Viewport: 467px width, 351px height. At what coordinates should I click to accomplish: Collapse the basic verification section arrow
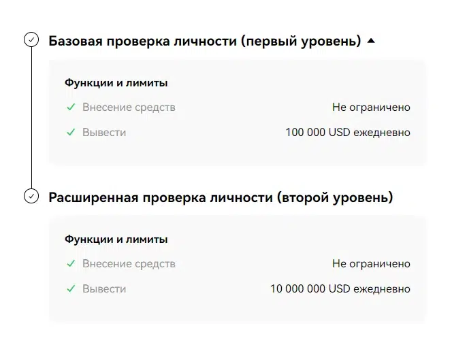coord(371,41)
